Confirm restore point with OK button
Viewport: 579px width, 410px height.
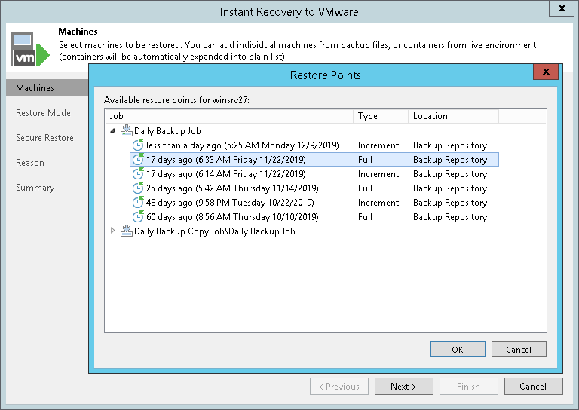point(458,350)
